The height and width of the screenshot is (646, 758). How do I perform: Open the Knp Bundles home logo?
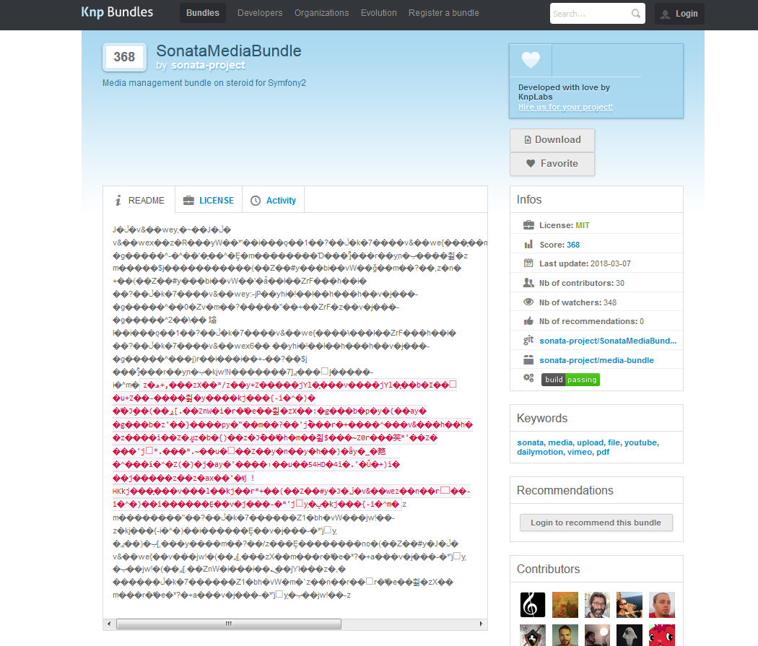pyautogui.click(x=117, y=12)
